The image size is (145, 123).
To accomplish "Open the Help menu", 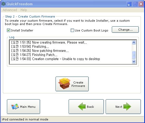I will coord(24,10).
